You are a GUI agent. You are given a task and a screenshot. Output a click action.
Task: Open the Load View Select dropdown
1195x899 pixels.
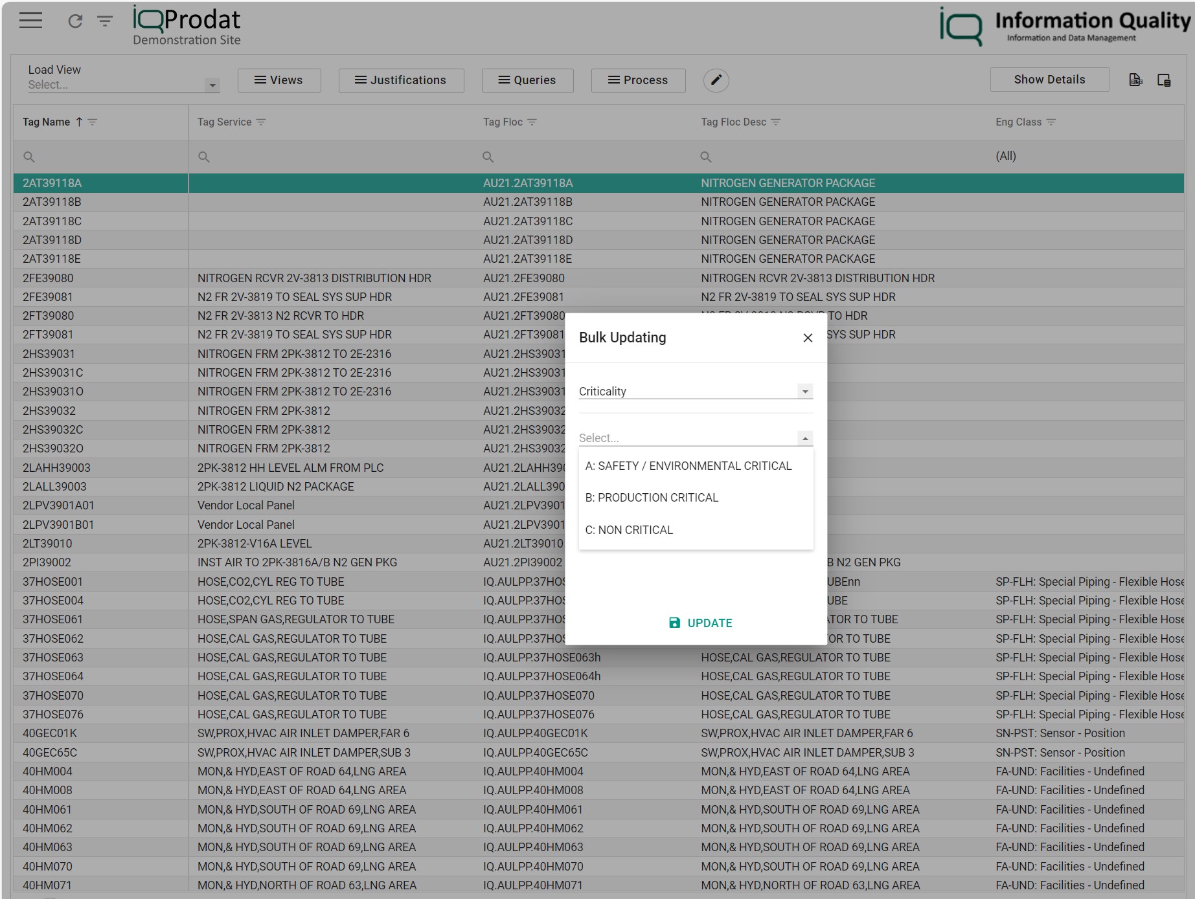point(212,84)
